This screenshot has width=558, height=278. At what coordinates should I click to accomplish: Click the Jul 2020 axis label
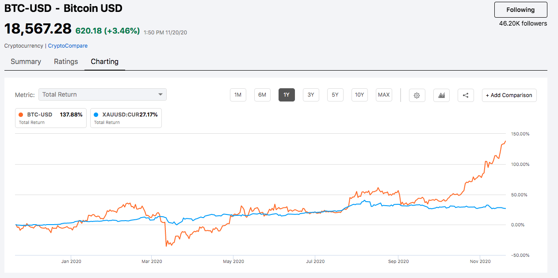(315, 261)
